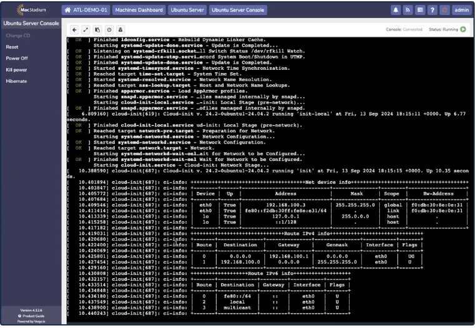Open Ubuntu Server breadcrumb
Screen dimensions: 476x328
(187, 10)
